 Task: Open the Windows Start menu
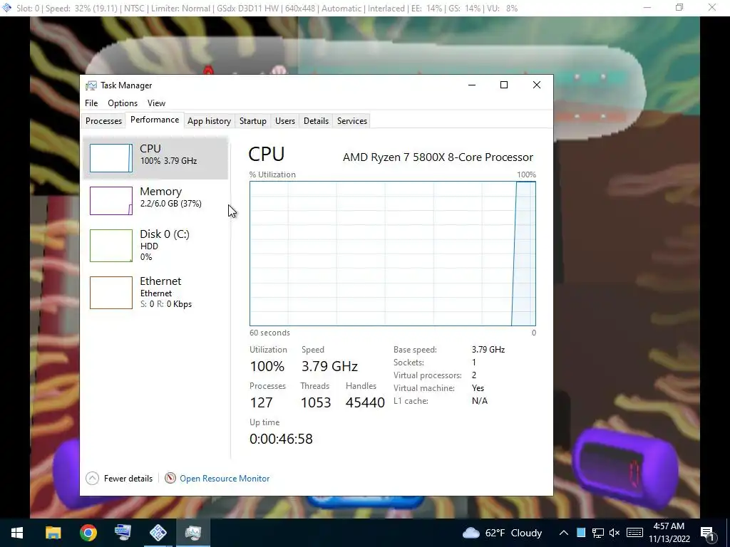[17, 533]
